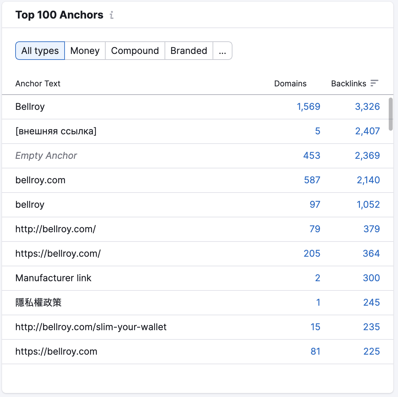Switch to the Money anchors tab
The width and height of the screenshot is (398, 397).
pyautogui.click(x=85, y=51)
